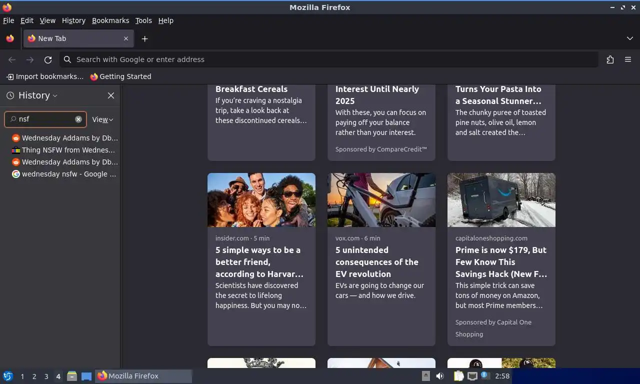Click 'vox.com · 6 min' source label
The height and width of the screenshot is (384, 640).
[357, 238]
